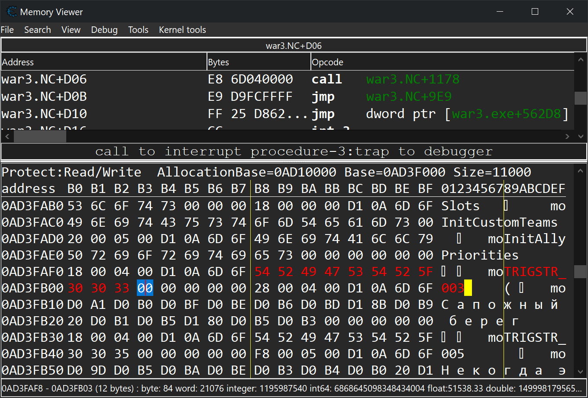Image resolution: width=588 pixels, height=398 pixels.
Task: Click the dword ptr [war3.exe+562D8] operand
Action: coord(467,114)
